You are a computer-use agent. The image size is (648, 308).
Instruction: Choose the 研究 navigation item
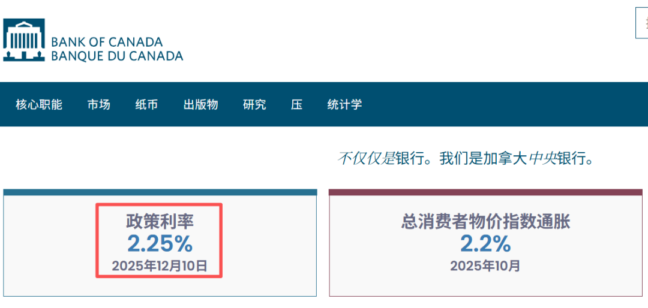tap(254, 104)
